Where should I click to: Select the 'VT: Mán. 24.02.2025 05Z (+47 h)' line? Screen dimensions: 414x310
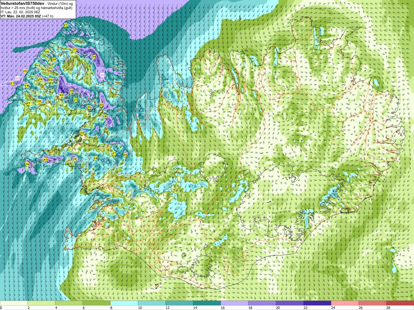pyautogui.click(x=27, y=16)
